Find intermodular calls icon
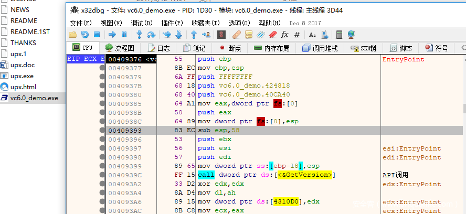Screen dimensions: 466x214 coord(324,35)
